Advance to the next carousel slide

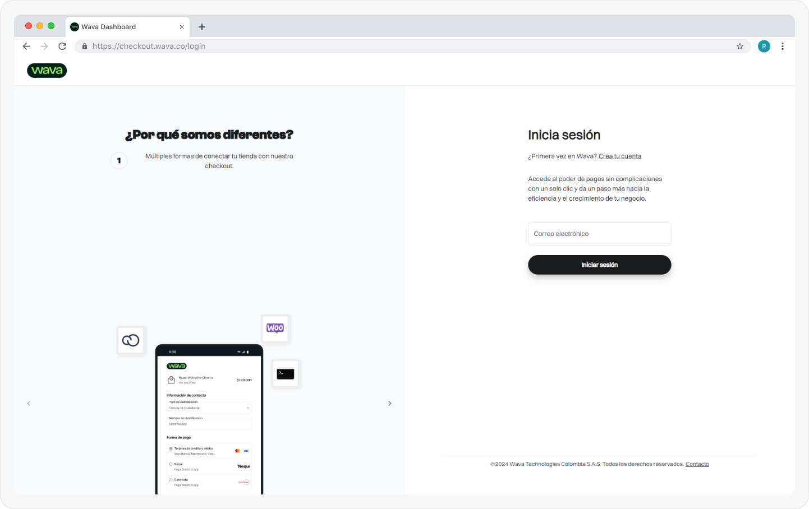390,404
